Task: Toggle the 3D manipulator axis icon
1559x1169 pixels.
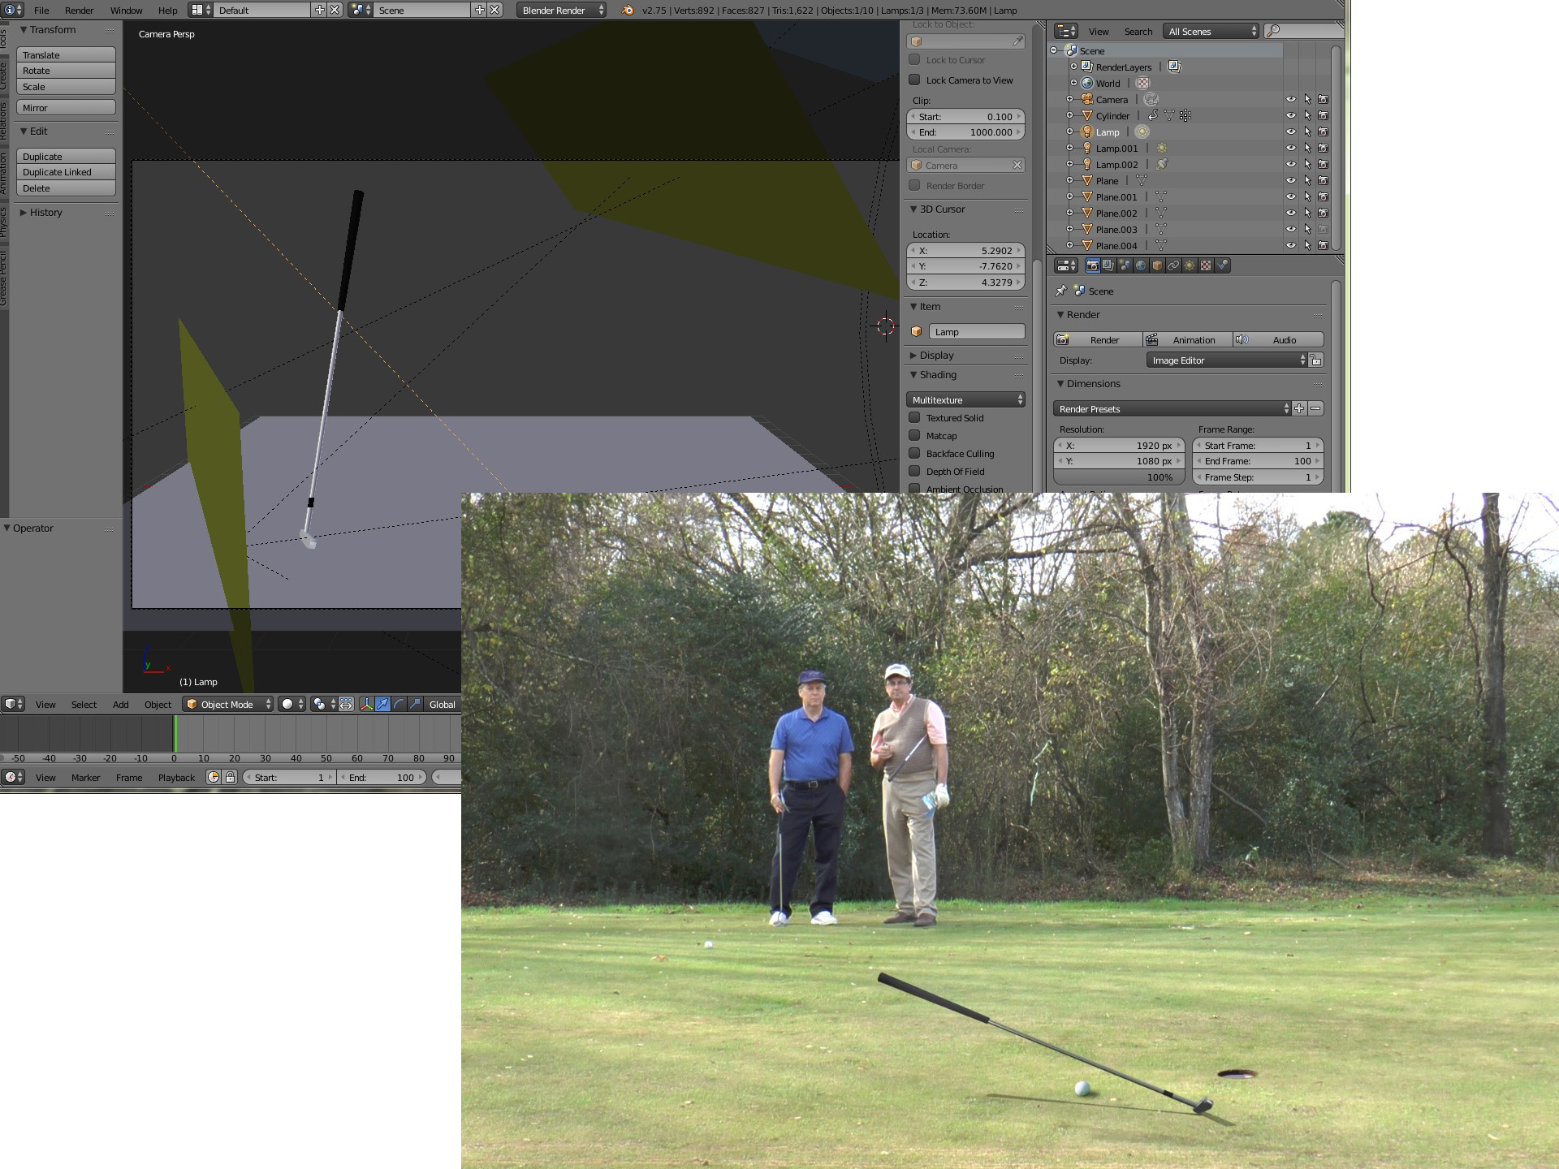Action: [366, 704]
